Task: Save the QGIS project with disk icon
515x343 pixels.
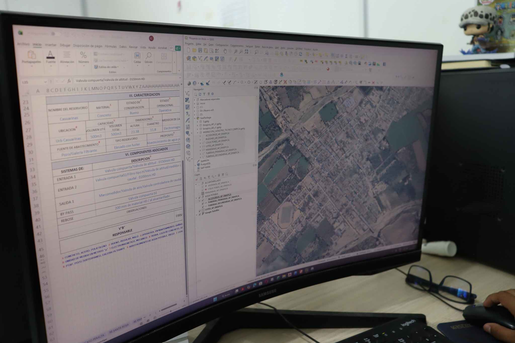Action: (x=200, y=51)
